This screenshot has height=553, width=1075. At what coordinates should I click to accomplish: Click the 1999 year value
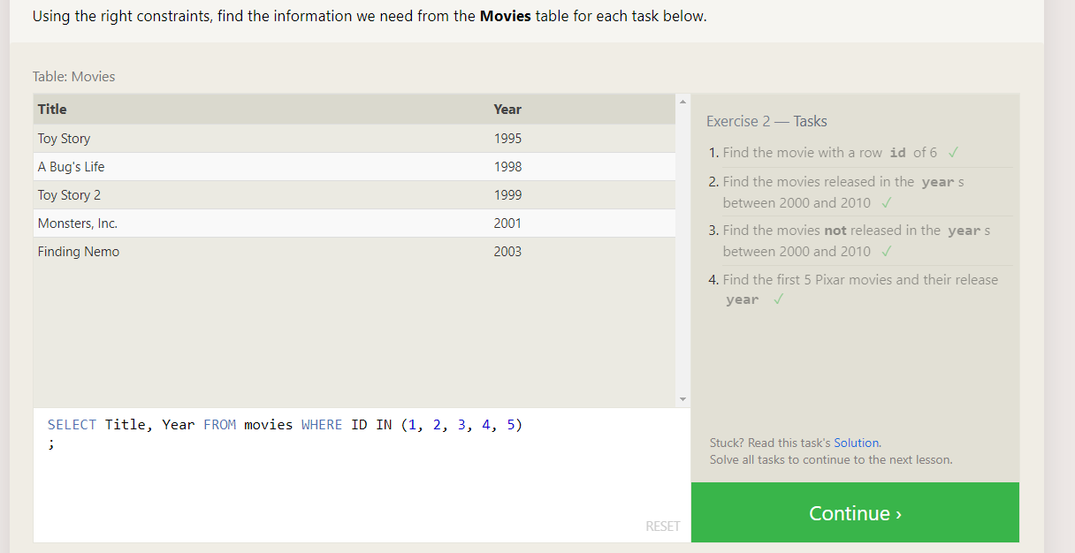tap(507, 195)
